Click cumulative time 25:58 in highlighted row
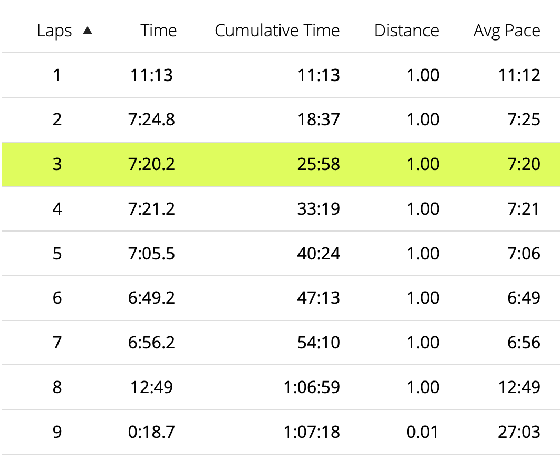 point(318,164)
